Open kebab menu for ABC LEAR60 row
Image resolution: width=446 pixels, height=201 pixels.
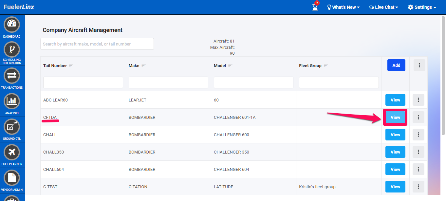[418, 100]
